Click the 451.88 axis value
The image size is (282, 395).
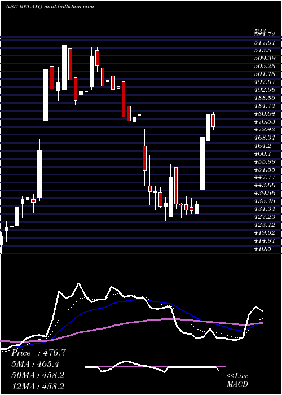point(265,169)
